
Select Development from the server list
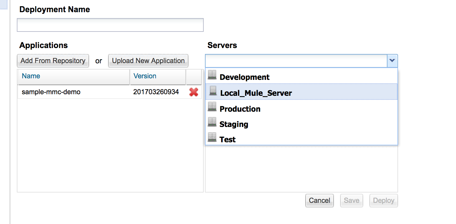(245, 77)
